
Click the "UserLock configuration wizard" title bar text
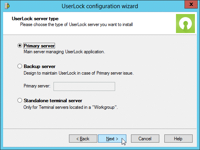point(100,6)
